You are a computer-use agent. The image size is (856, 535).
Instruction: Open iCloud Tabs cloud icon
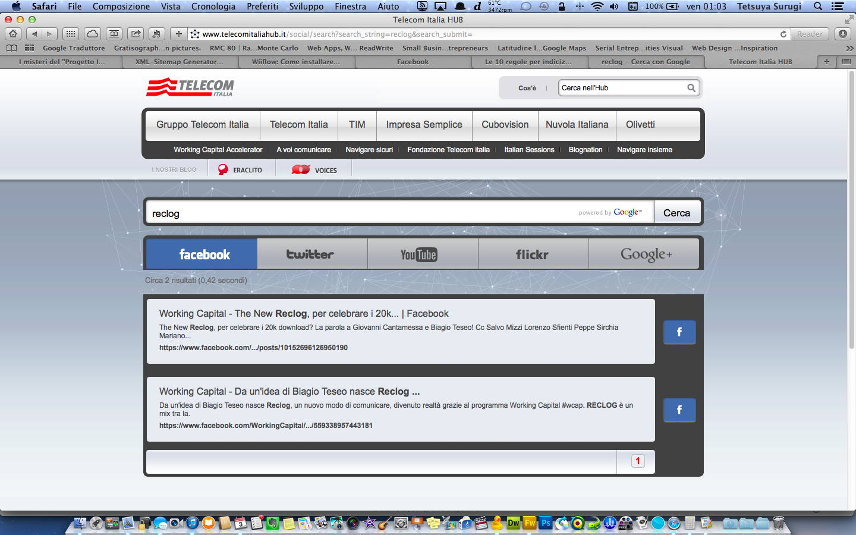(92, 34)
